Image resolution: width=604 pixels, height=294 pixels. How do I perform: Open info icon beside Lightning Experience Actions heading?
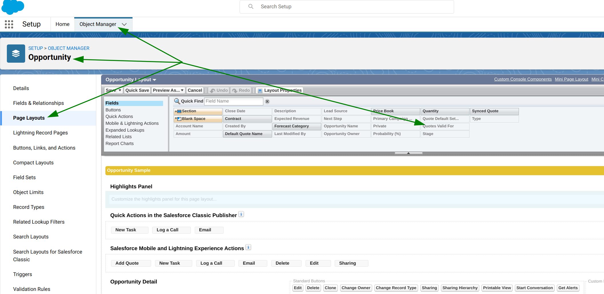248,247
